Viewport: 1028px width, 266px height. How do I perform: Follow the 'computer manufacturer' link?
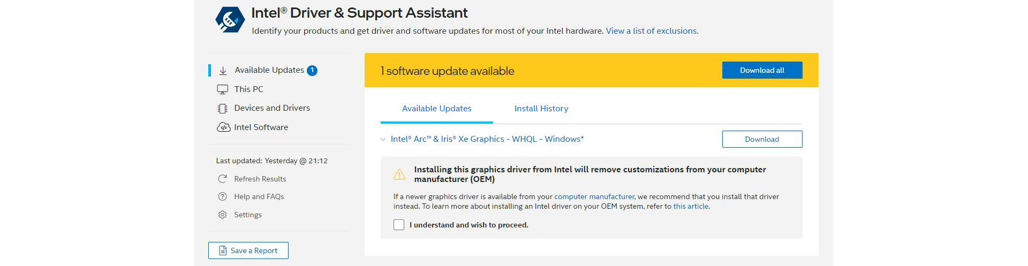click(594, 196)
